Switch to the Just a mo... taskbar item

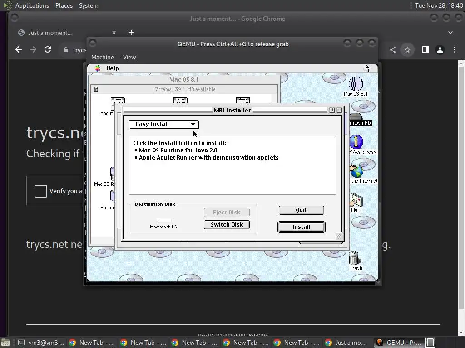point(347,343)
